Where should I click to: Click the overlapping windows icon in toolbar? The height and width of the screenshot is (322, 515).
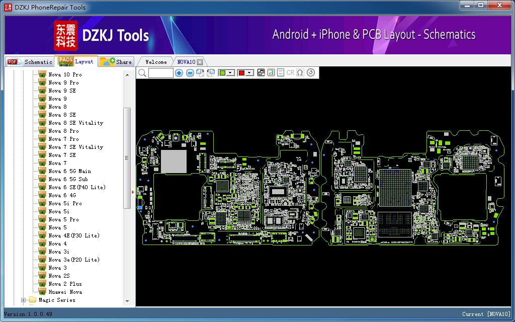point(261,73)
